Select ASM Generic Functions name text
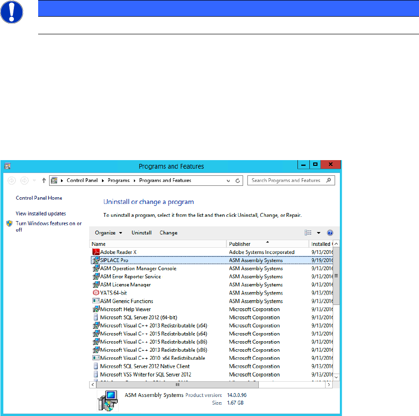This screenshot has height=416, width=419. (x=127, y=301)
